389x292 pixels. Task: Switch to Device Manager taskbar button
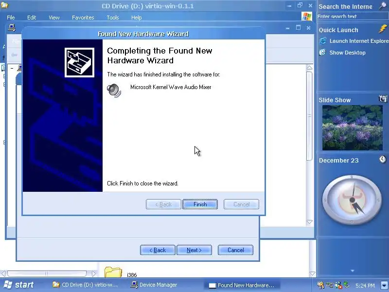154,285
